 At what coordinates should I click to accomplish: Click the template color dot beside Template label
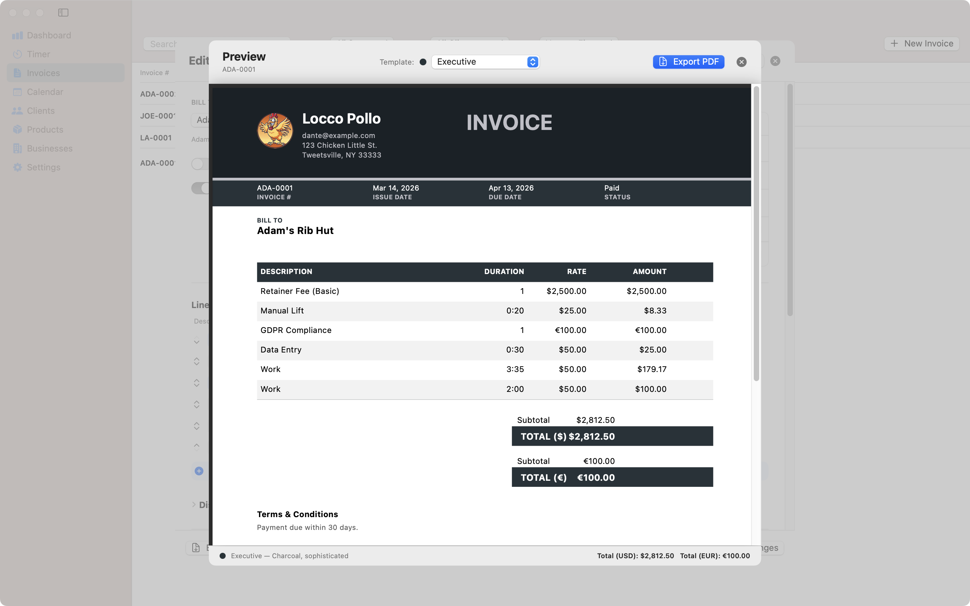pyautogui.click(x=423, y=62)
